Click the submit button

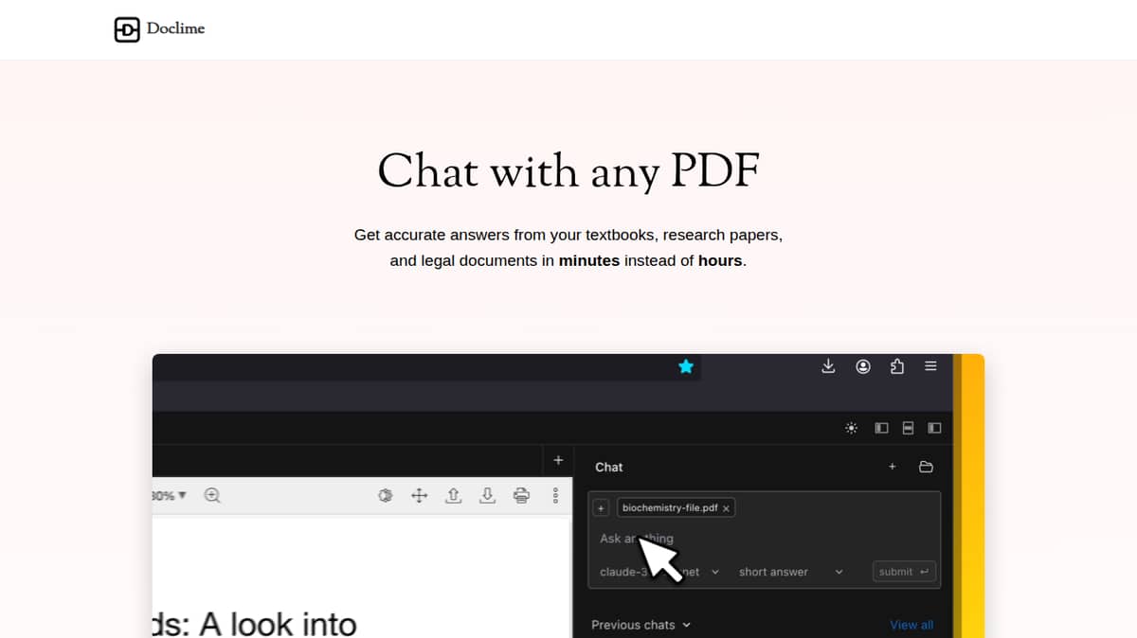click(x=904, y=572)
